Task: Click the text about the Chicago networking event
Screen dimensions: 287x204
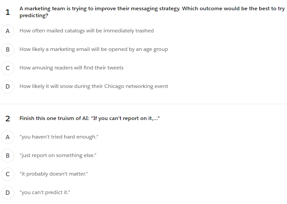Action: coord(94,86)
